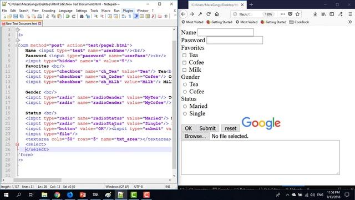Viewport: 355px width, 200px height.
Task: Collapse the fold marker on line 6
Action: (17, 46)
